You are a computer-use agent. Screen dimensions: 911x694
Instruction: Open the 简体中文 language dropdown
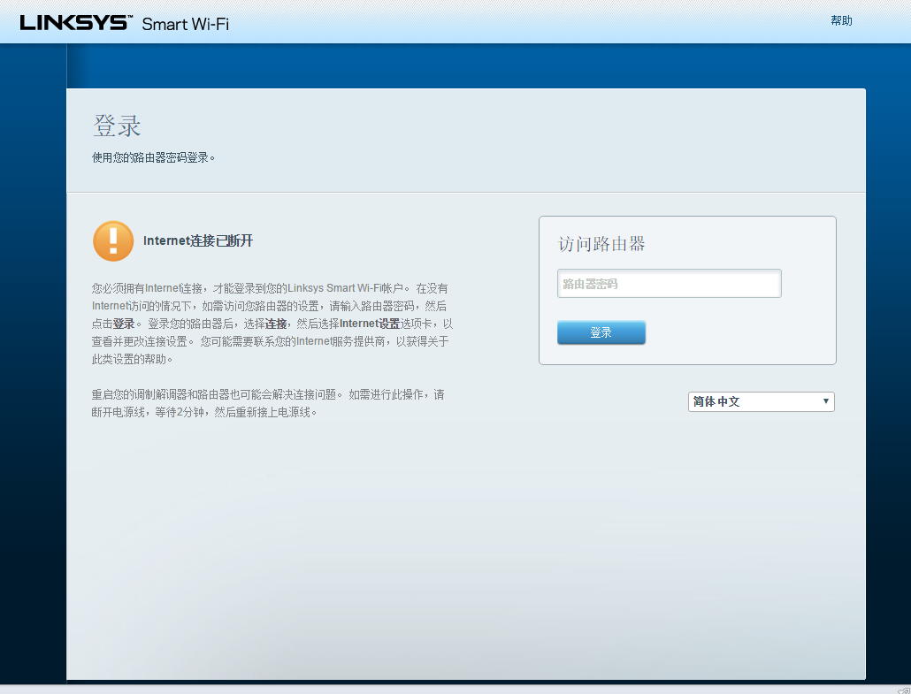coord(762,401)
